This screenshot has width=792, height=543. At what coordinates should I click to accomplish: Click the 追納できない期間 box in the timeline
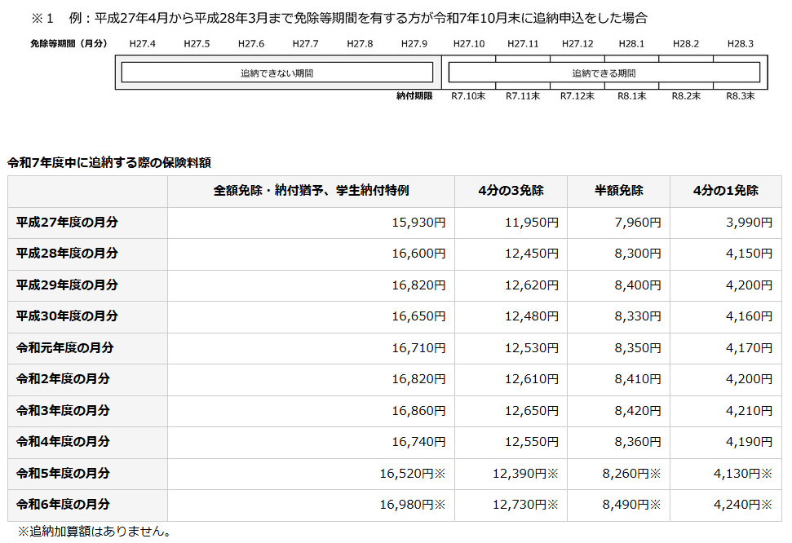click(277, 73)
